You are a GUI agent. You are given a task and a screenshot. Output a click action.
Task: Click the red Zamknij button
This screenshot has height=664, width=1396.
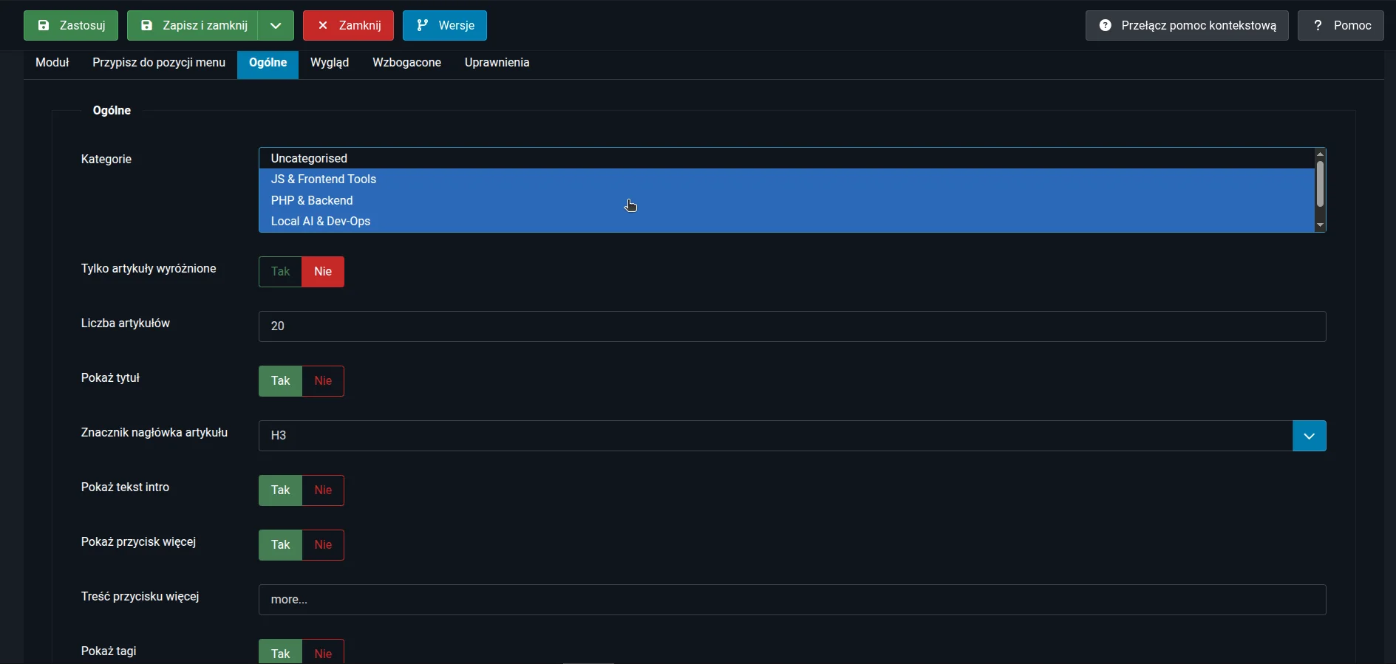point(348,26)
